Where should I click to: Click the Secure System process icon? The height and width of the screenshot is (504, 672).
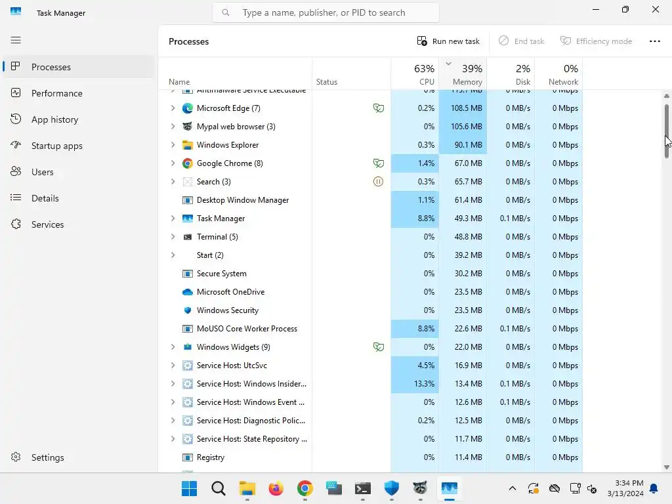pos(187,274)
